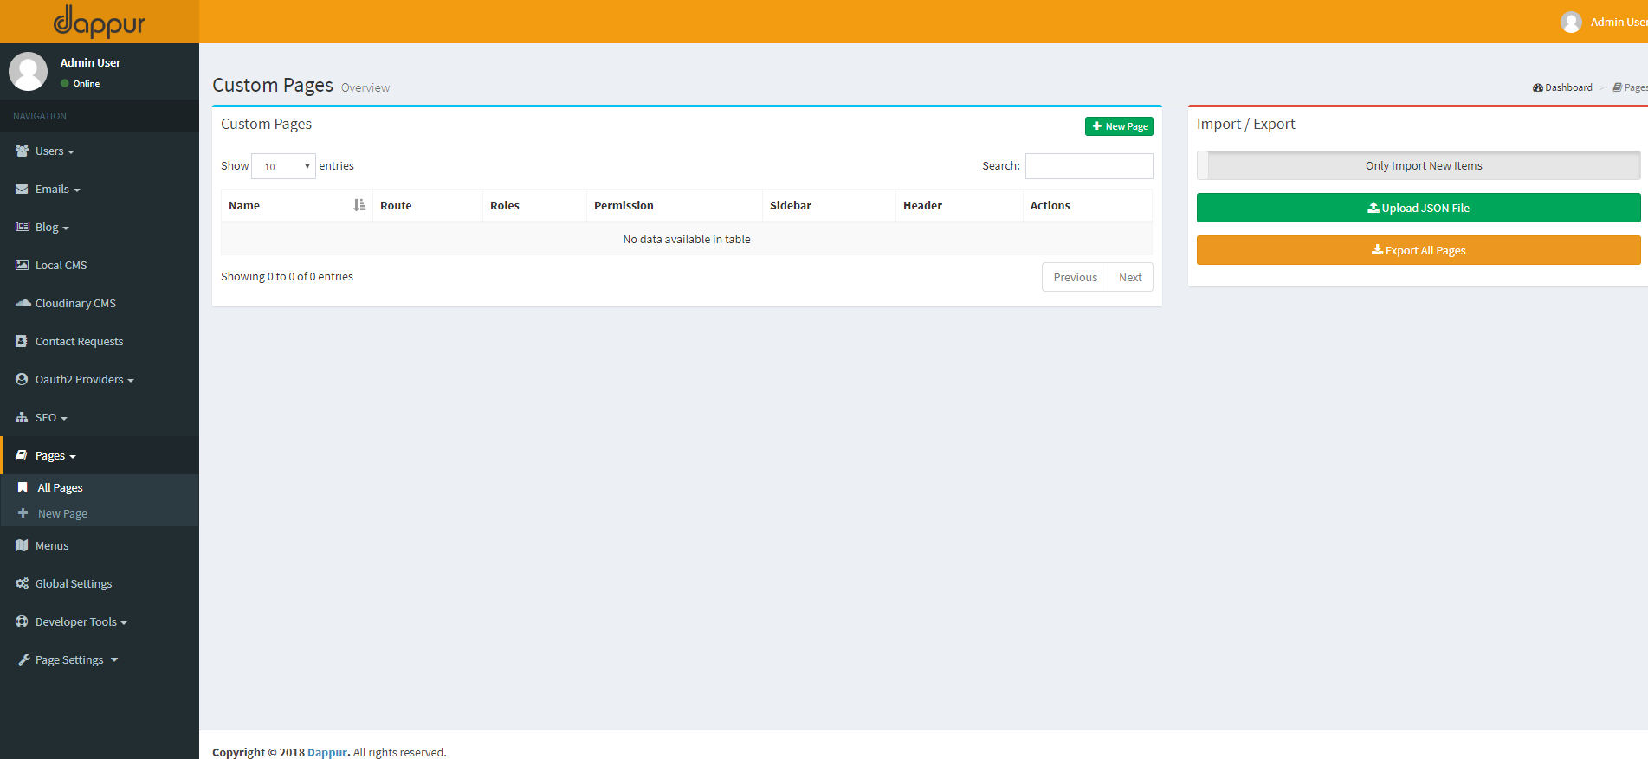
Task: Click the Next pagination button
Action: pyautogui.click(x=1130, y=277)
